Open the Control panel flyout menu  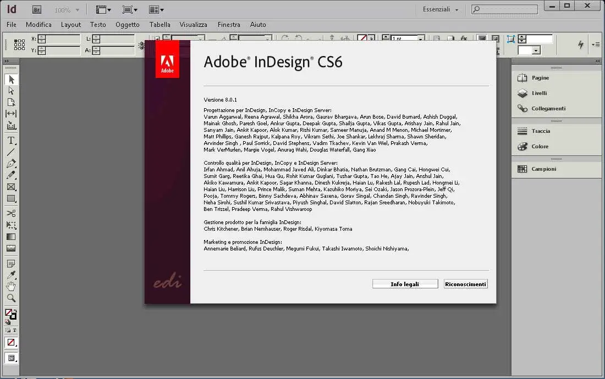click(595, 44)
